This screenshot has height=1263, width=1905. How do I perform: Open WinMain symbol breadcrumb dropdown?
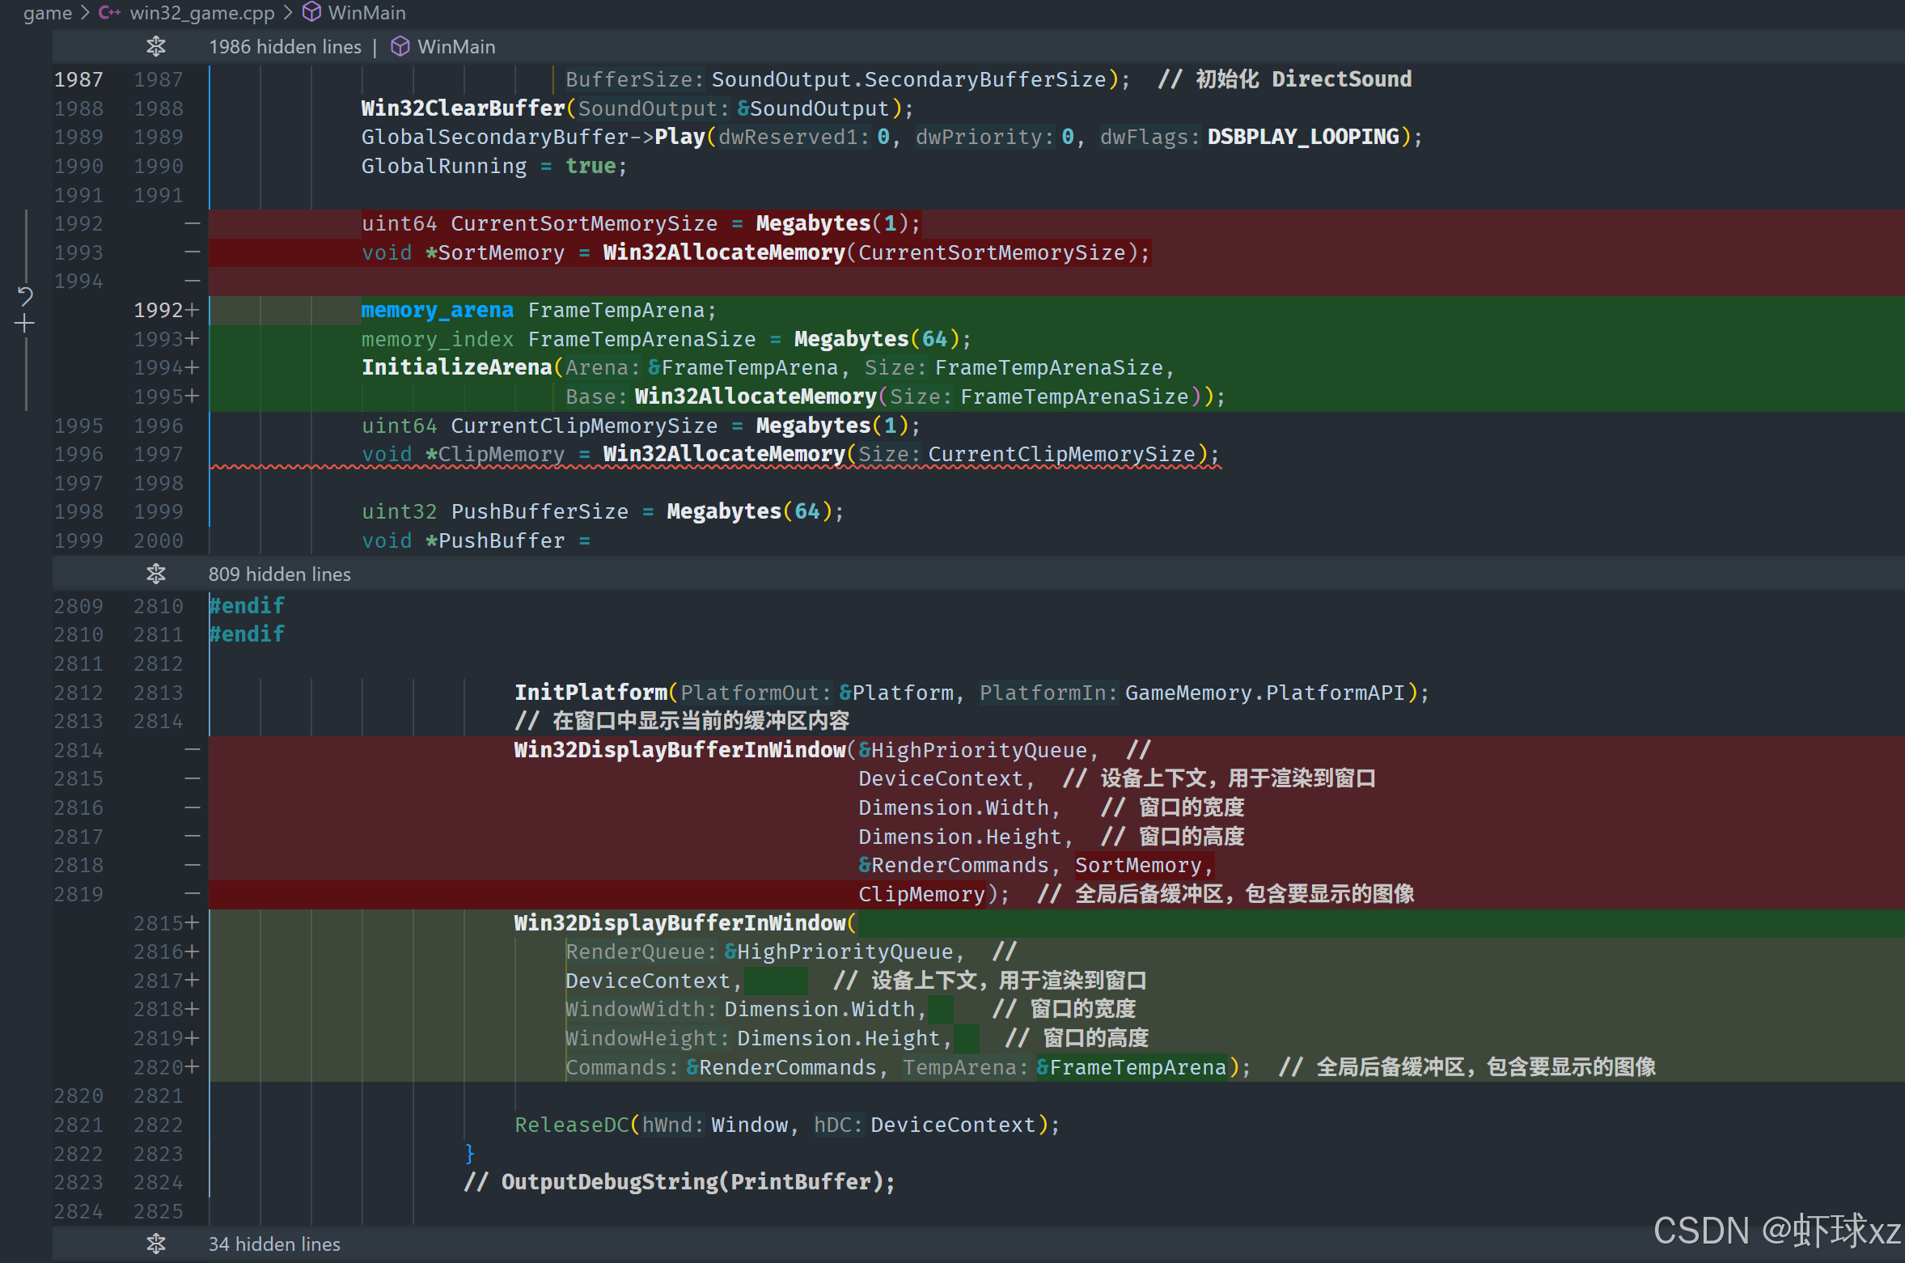pos(366,13)
